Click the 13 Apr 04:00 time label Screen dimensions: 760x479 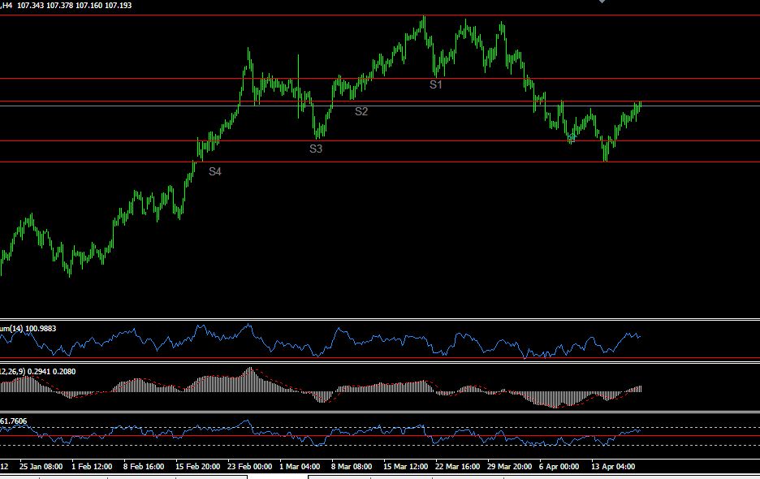(x=613, y=466)
